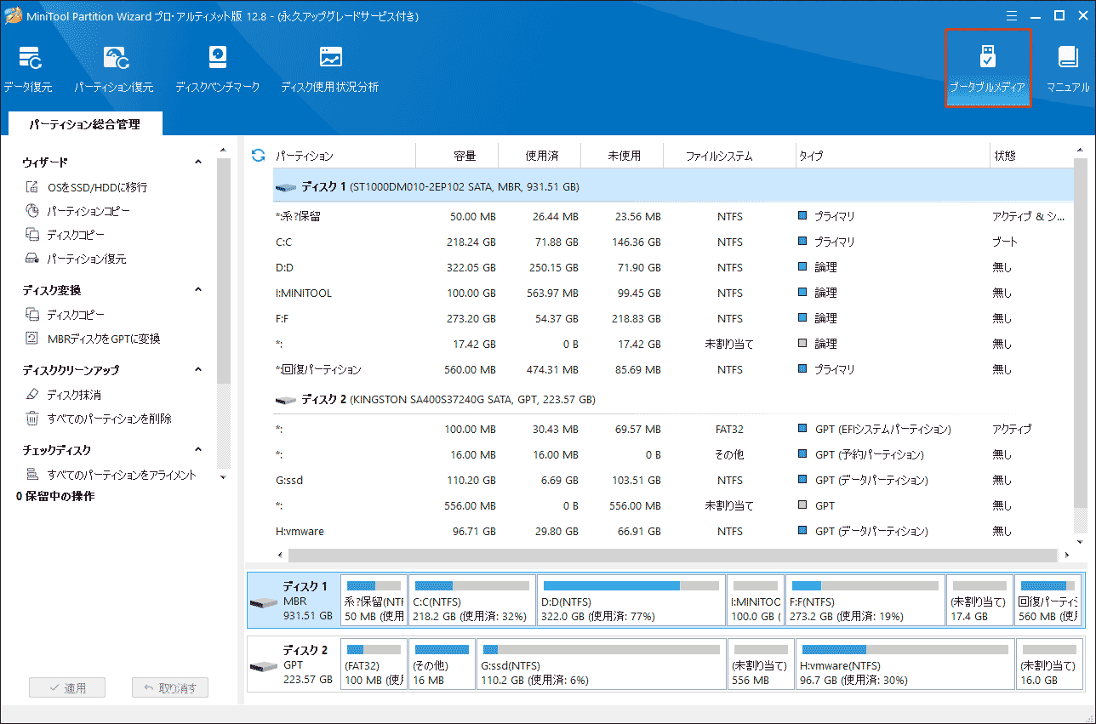Click H:vmware(NTFS) block in disk map
Screen dimensions: 1096x724
(905, 664)
